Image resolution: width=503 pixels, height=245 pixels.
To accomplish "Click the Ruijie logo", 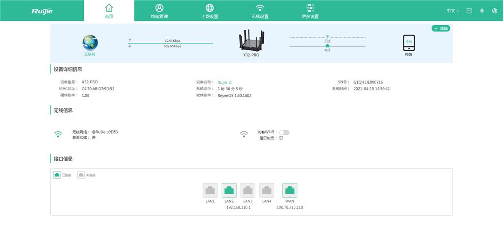I will (x=42, y=11).
